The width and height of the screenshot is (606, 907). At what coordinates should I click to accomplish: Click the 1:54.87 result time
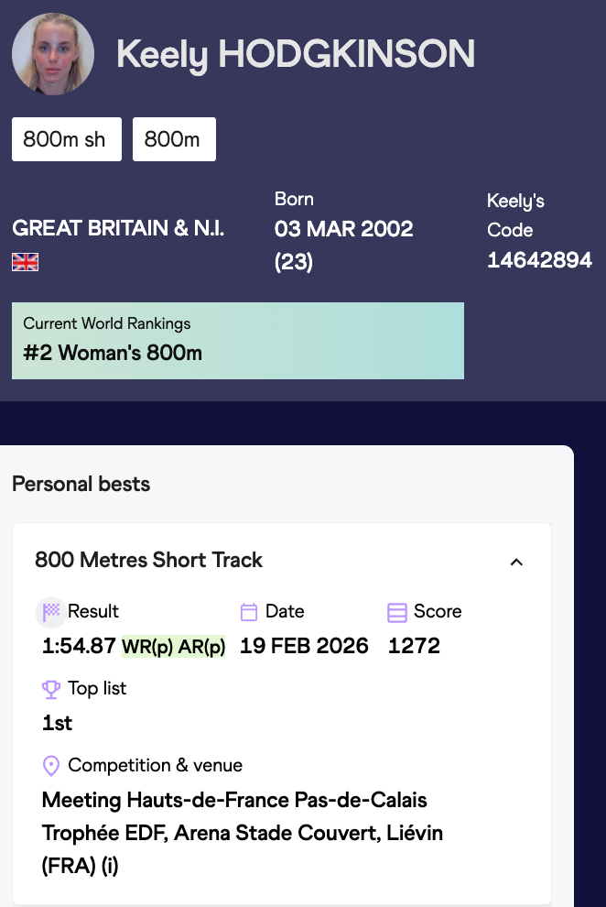(79, 647)
